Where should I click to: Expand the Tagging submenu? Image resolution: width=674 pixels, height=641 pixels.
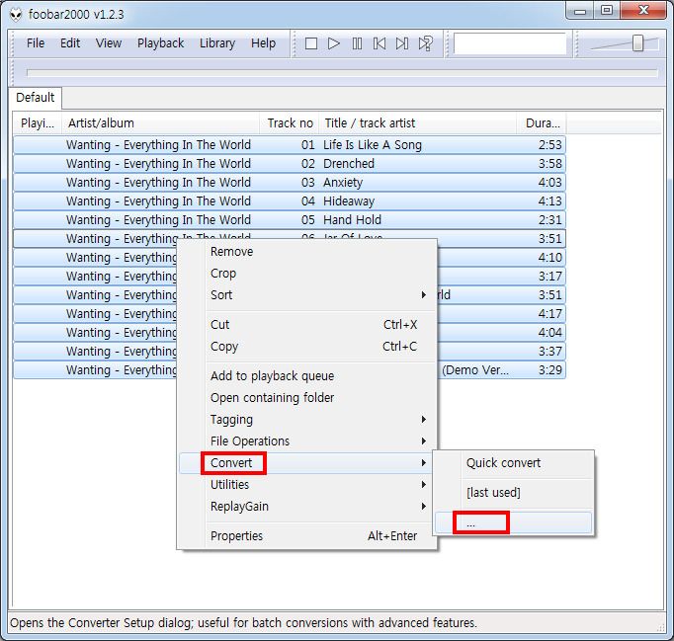coord(307,420)
